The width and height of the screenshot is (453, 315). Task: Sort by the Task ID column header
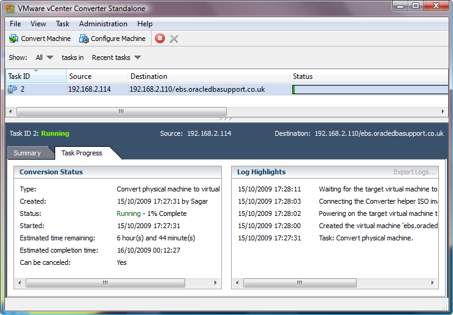[36, 76]
